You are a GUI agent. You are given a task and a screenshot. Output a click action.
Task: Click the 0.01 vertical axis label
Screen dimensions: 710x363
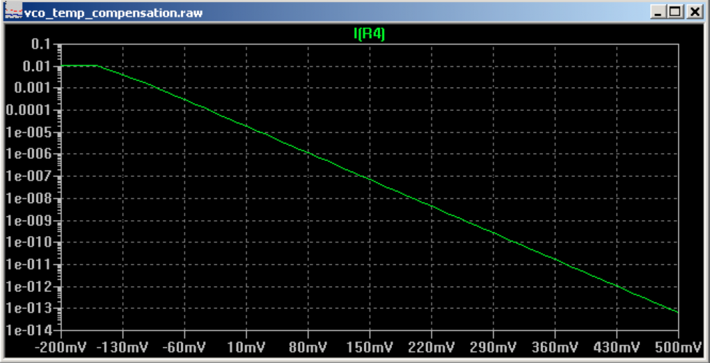tap(37, 67)
